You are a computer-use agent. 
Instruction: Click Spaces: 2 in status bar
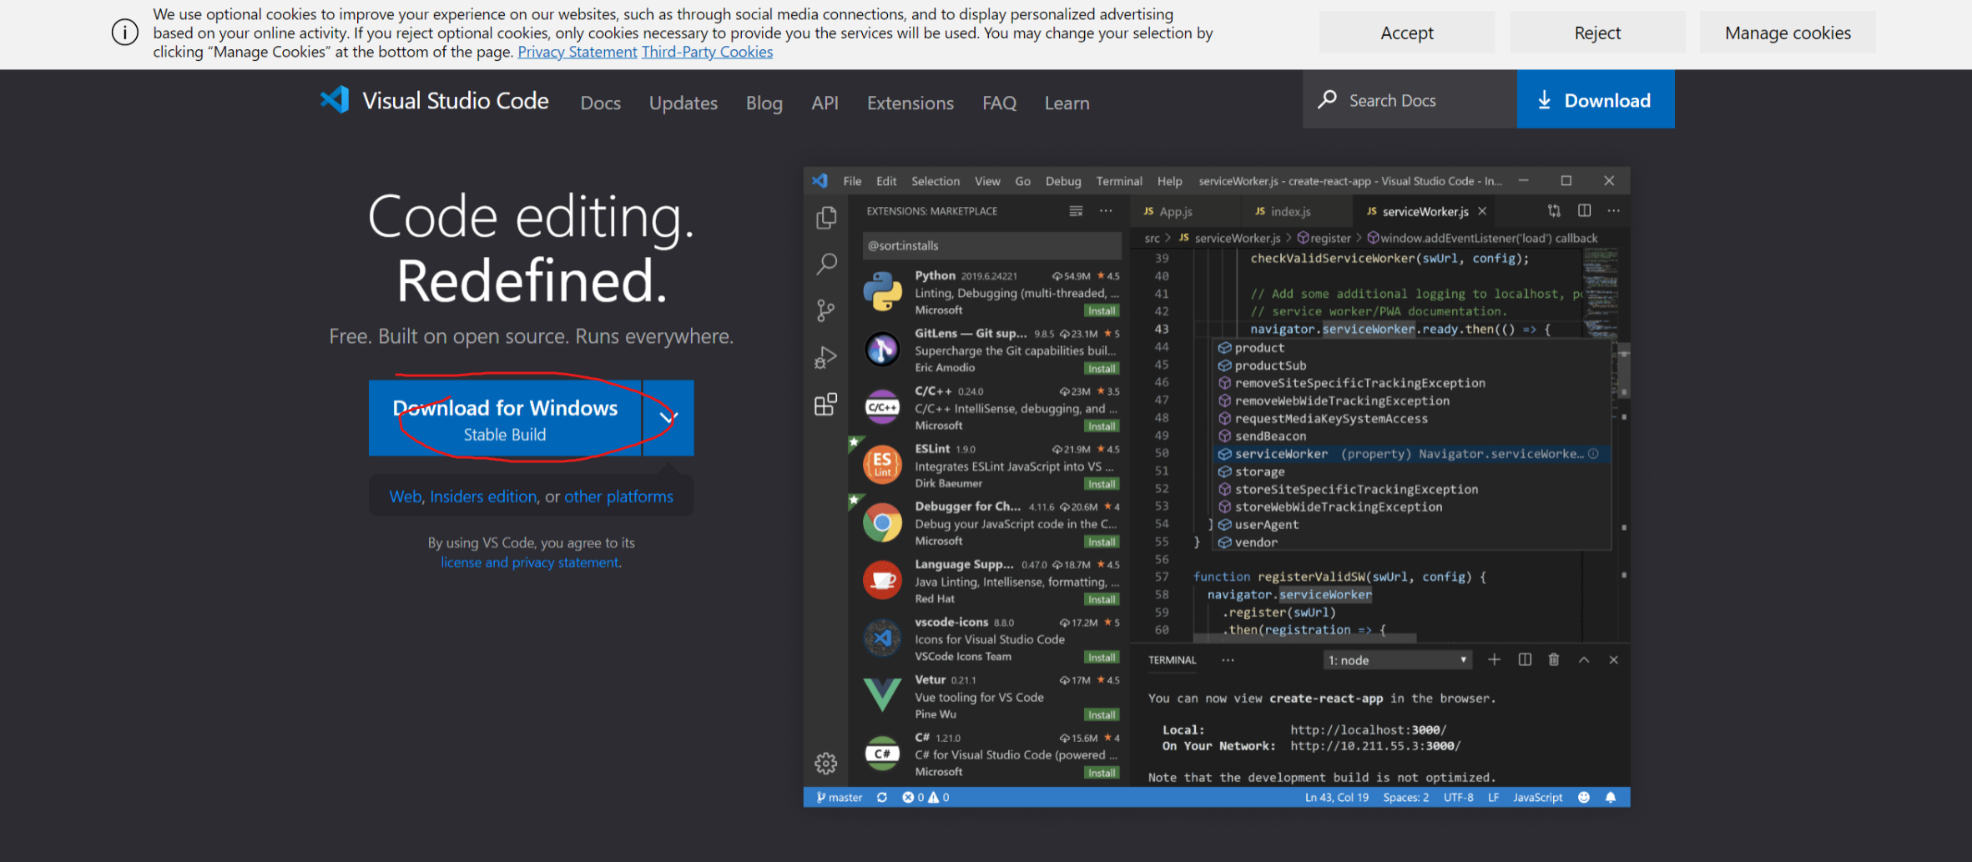tap(1406, 798)
